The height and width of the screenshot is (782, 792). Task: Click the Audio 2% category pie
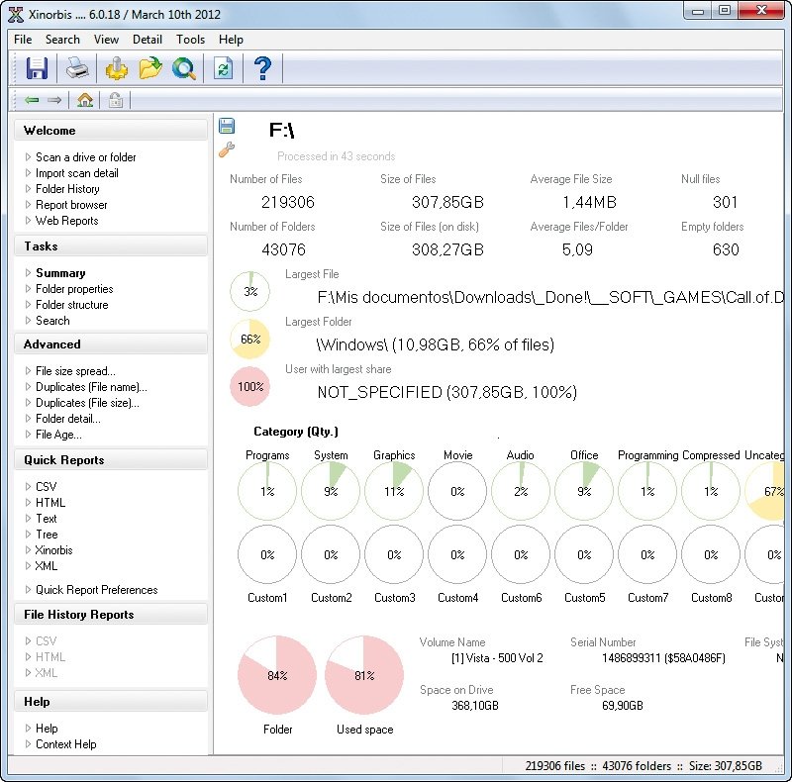[521, 491]
